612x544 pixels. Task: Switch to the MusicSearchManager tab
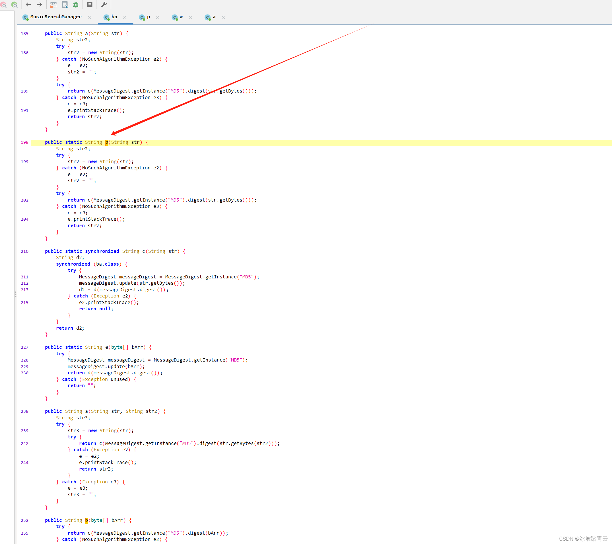pos(56,17)
